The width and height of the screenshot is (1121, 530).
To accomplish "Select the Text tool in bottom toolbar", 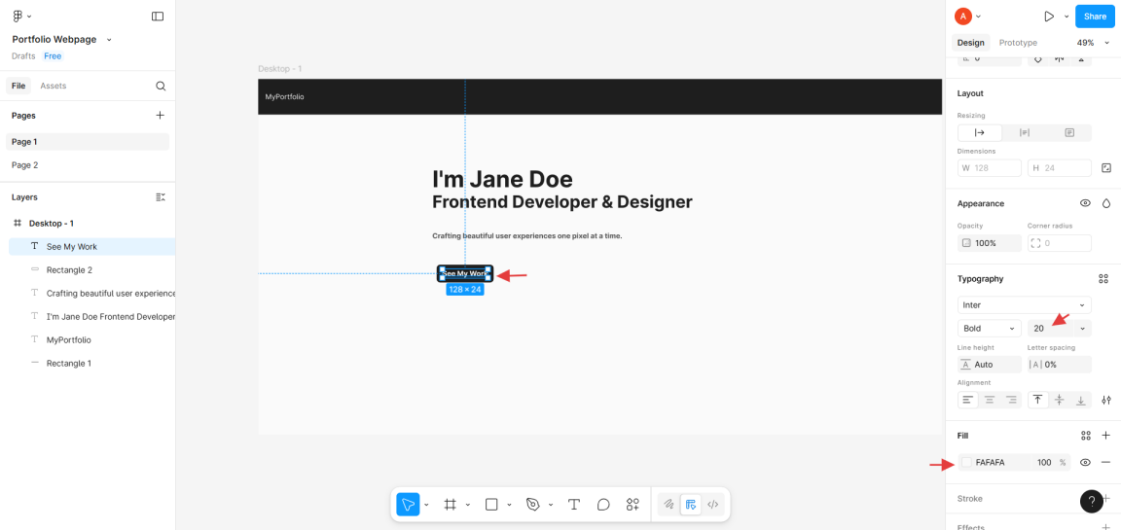I will [574, 505].
